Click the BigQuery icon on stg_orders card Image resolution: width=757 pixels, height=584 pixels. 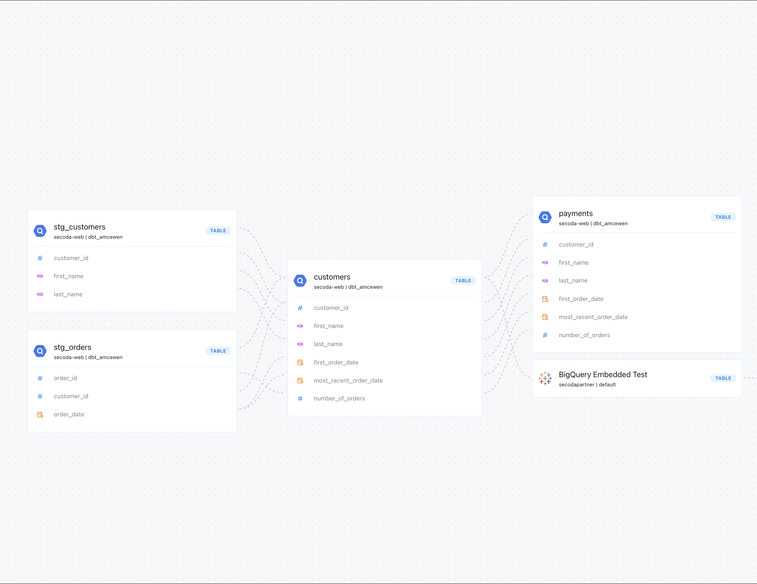click(40, 351)
